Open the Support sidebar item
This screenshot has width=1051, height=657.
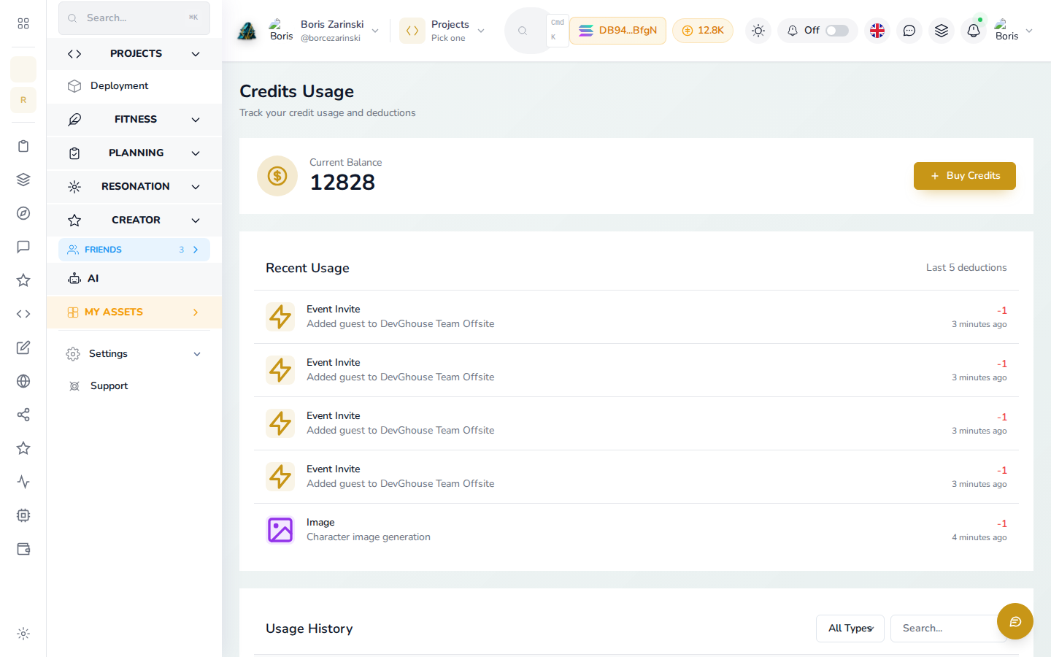(x=134, y=386)
